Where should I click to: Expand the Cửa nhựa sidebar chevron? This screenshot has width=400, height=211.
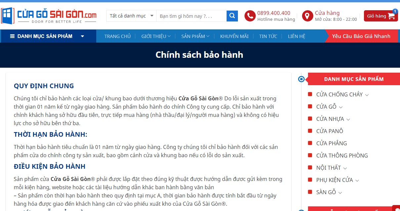348,119
